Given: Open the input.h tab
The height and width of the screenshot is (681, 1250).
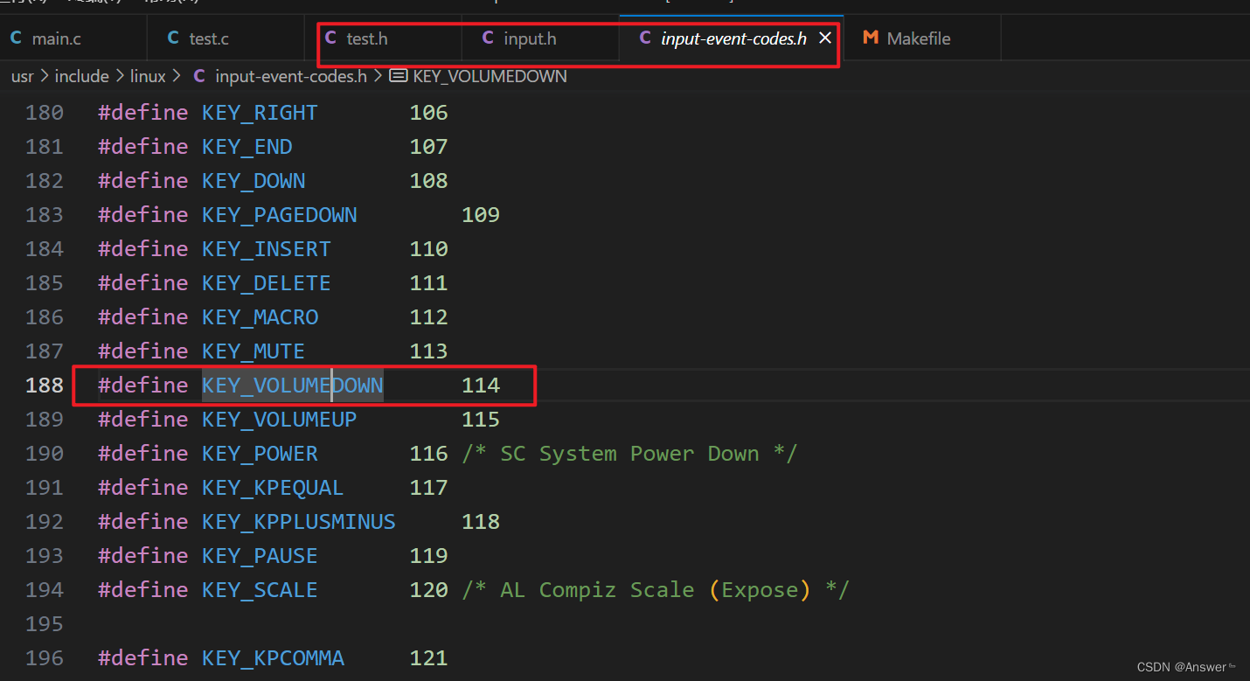Looking at the screenshot, I should 540,38.
